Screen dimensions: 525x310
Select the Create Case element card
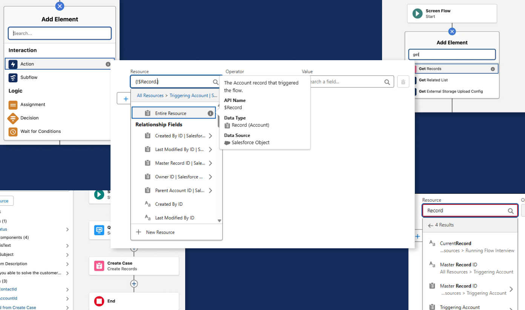coord(134,266)
